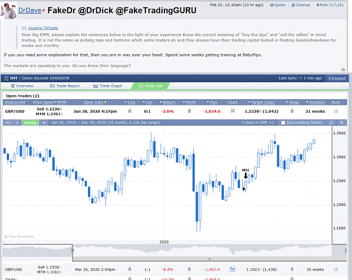Select the Trade List tab
This screenshot has height=280, width=352.
coord(150,86)
